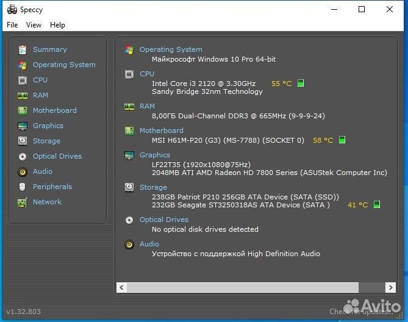Viewport: 408px width, 322px height.
Task: Click the horizontal scrollbar left arrow
Action: click(x=121, y=287)
